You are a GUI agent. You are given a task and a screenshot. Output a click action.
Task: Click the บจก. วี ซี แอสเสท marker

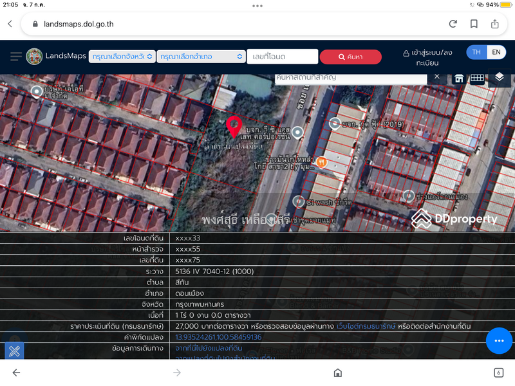[297, 133]
